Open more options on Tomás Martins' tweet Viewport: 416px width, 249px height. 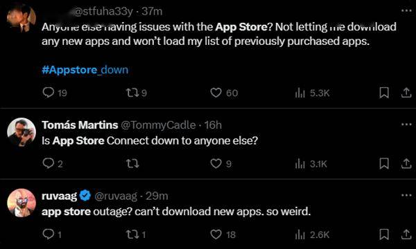tap(406, 124)
